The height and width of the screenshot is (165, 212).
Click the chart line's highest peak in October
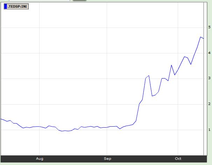coord(200,37)
